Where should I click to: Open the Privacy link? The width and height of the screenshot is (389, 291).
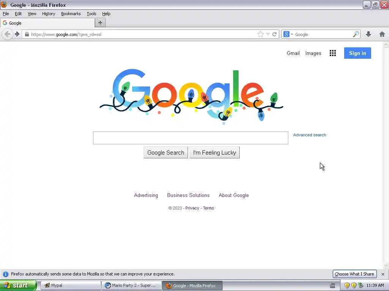pos(192,208)
